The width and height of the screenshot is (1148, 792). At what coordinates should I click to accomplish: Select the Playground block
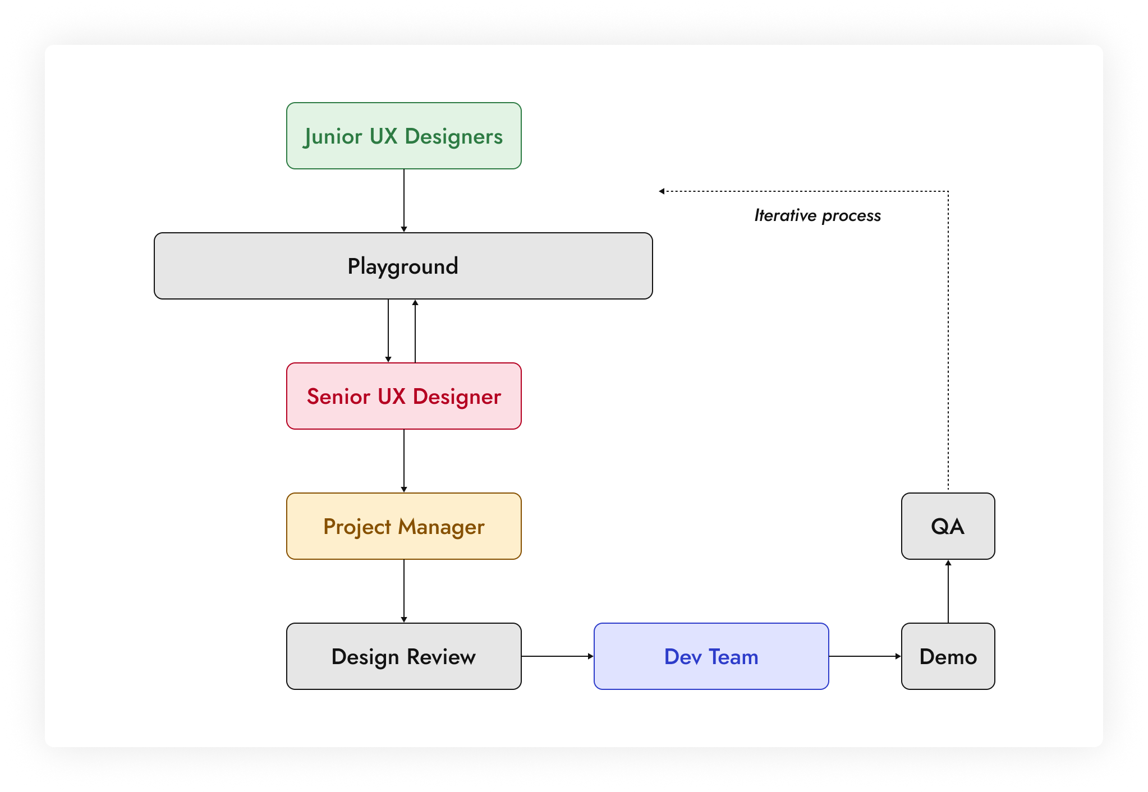tap(403, 266)
